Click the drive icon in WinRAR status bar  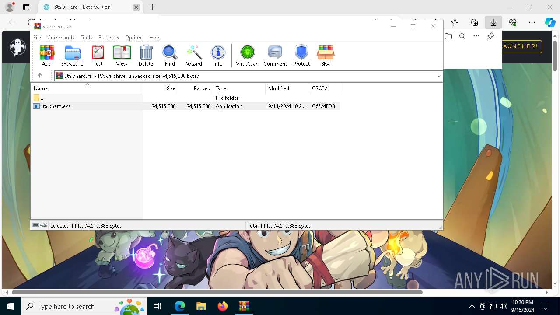(35, 225)
